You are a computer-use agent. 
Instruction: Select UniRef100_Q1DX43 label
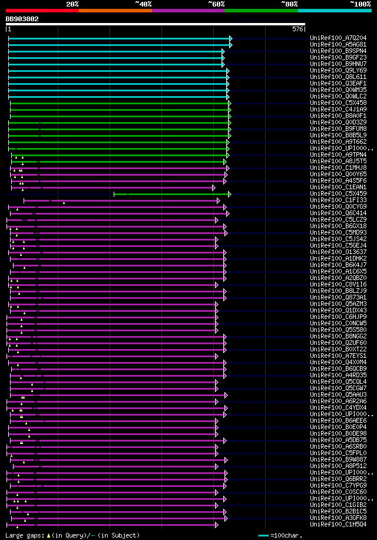click(338, 310)
